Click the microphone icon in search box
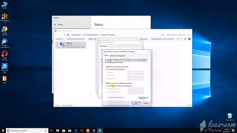237x133 pixels. [46, 130]
